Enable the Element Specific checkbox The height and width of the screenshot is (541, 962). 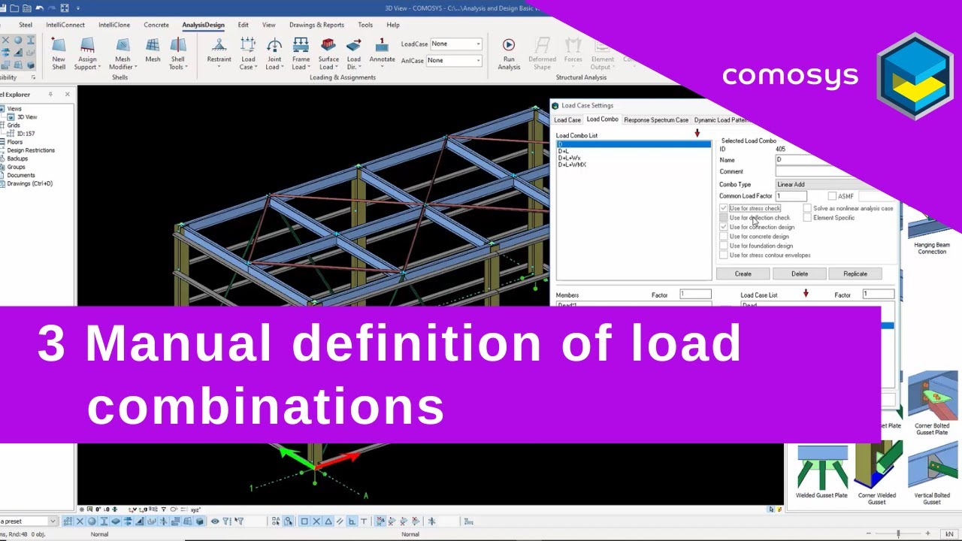[807, 218]
